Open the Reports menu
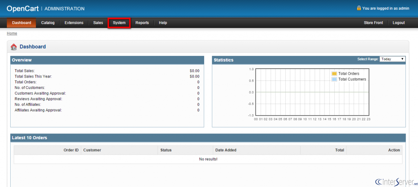The image size is (418, 187). pos(142,23)
